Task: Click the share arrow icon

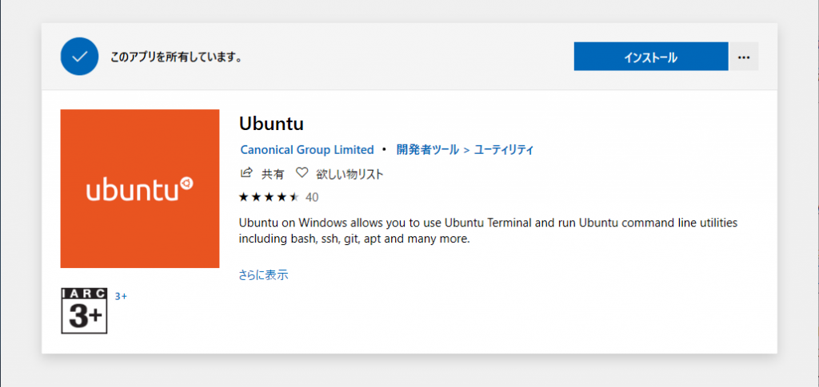Action: tap(246, 173)
